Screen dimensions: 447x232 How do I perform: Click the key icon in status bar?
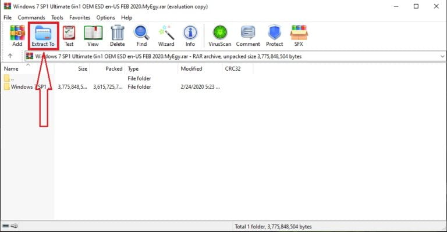(15, 226)
